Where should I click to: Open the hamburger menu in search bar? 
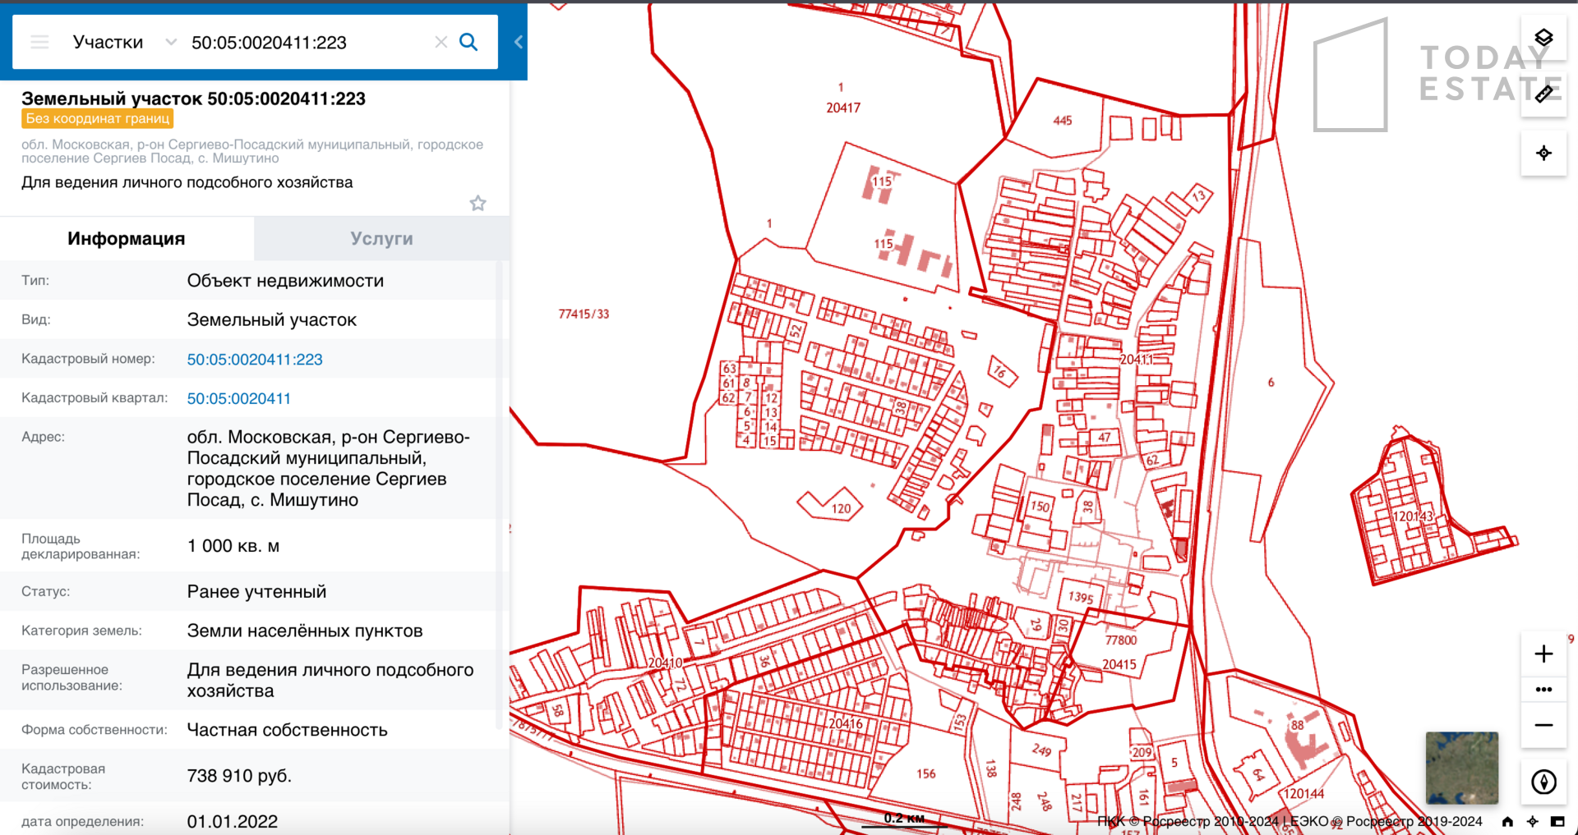point(39,42)
